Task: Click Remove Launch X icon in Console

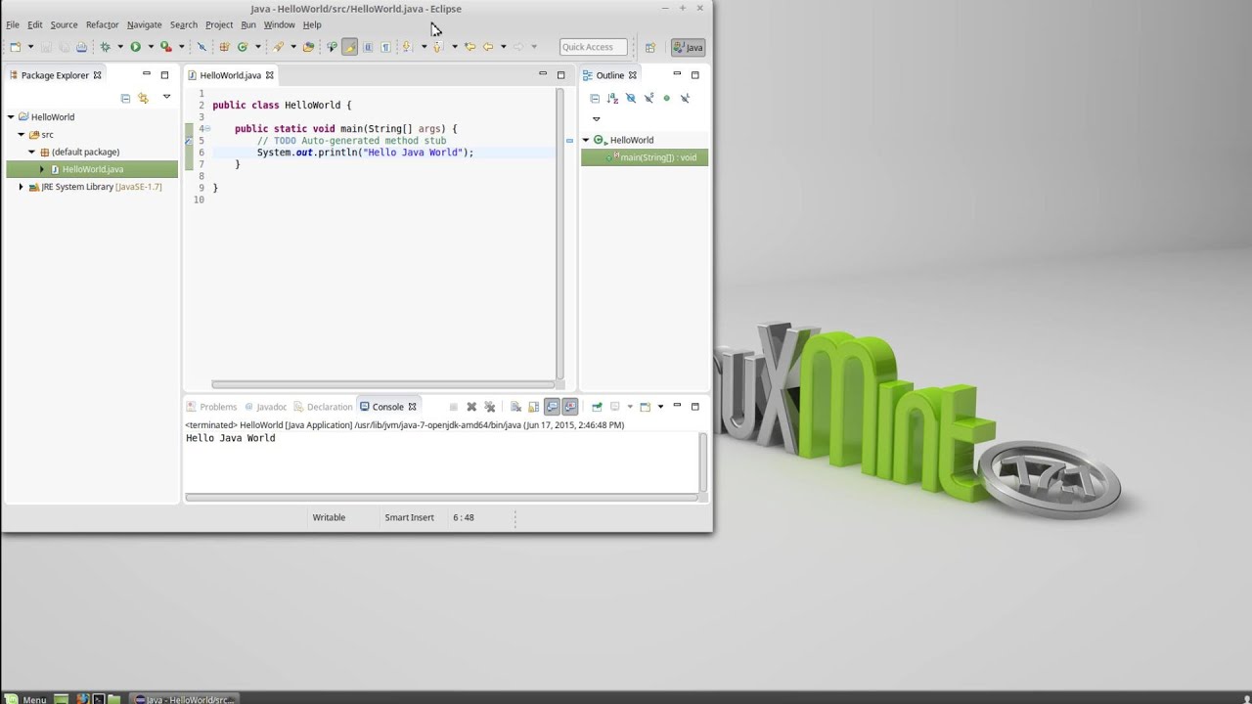Action: (x=471, y=407)
